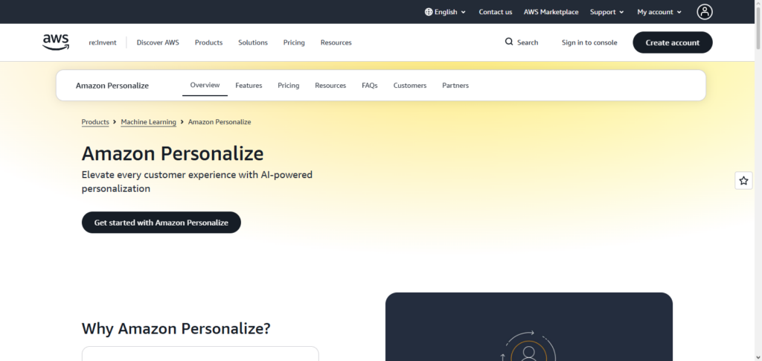Click Amazon Personalize title in sub-navigation
Viewport: 762px width, 361px height.
coord(112,86)
